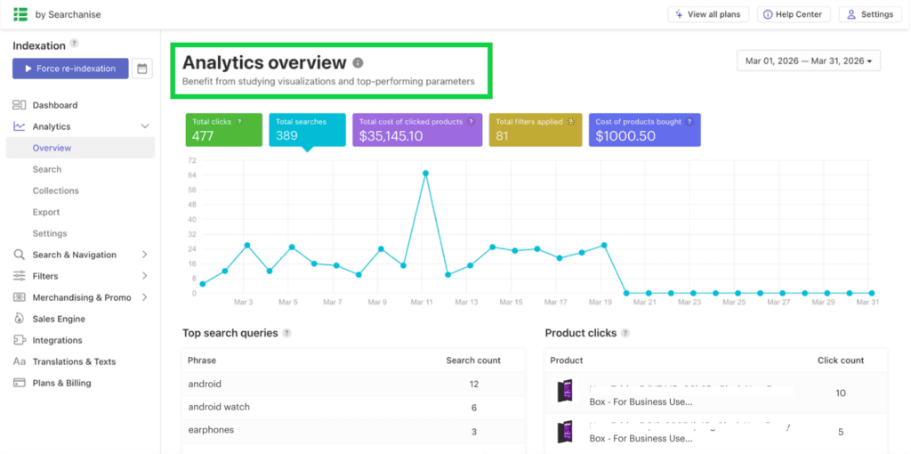
Task: Open Plans & Billing page
Action: point(61,383)
